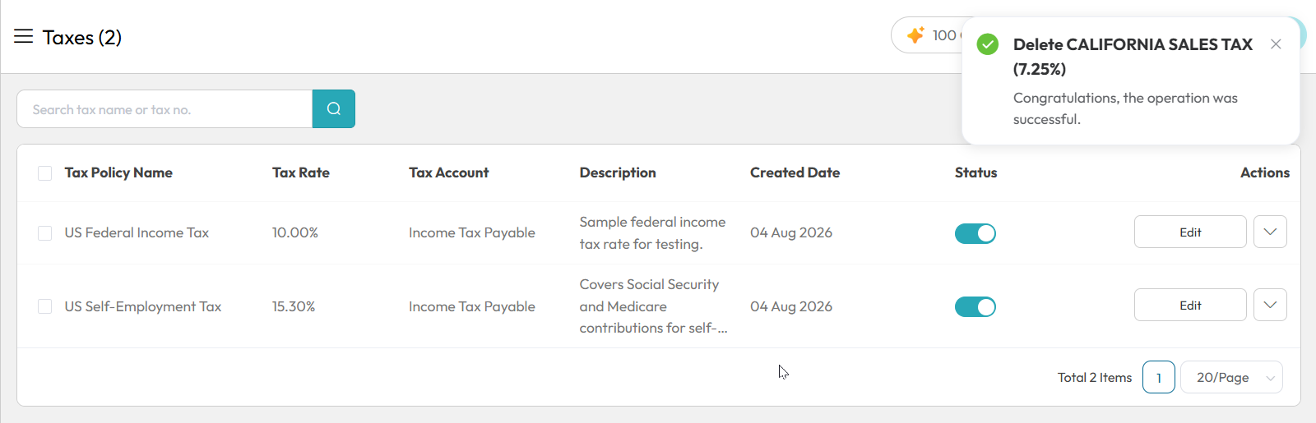Open the 20/Page size dropdown
This screenshot has width=1316, height=423.
tap(1231, 377)
